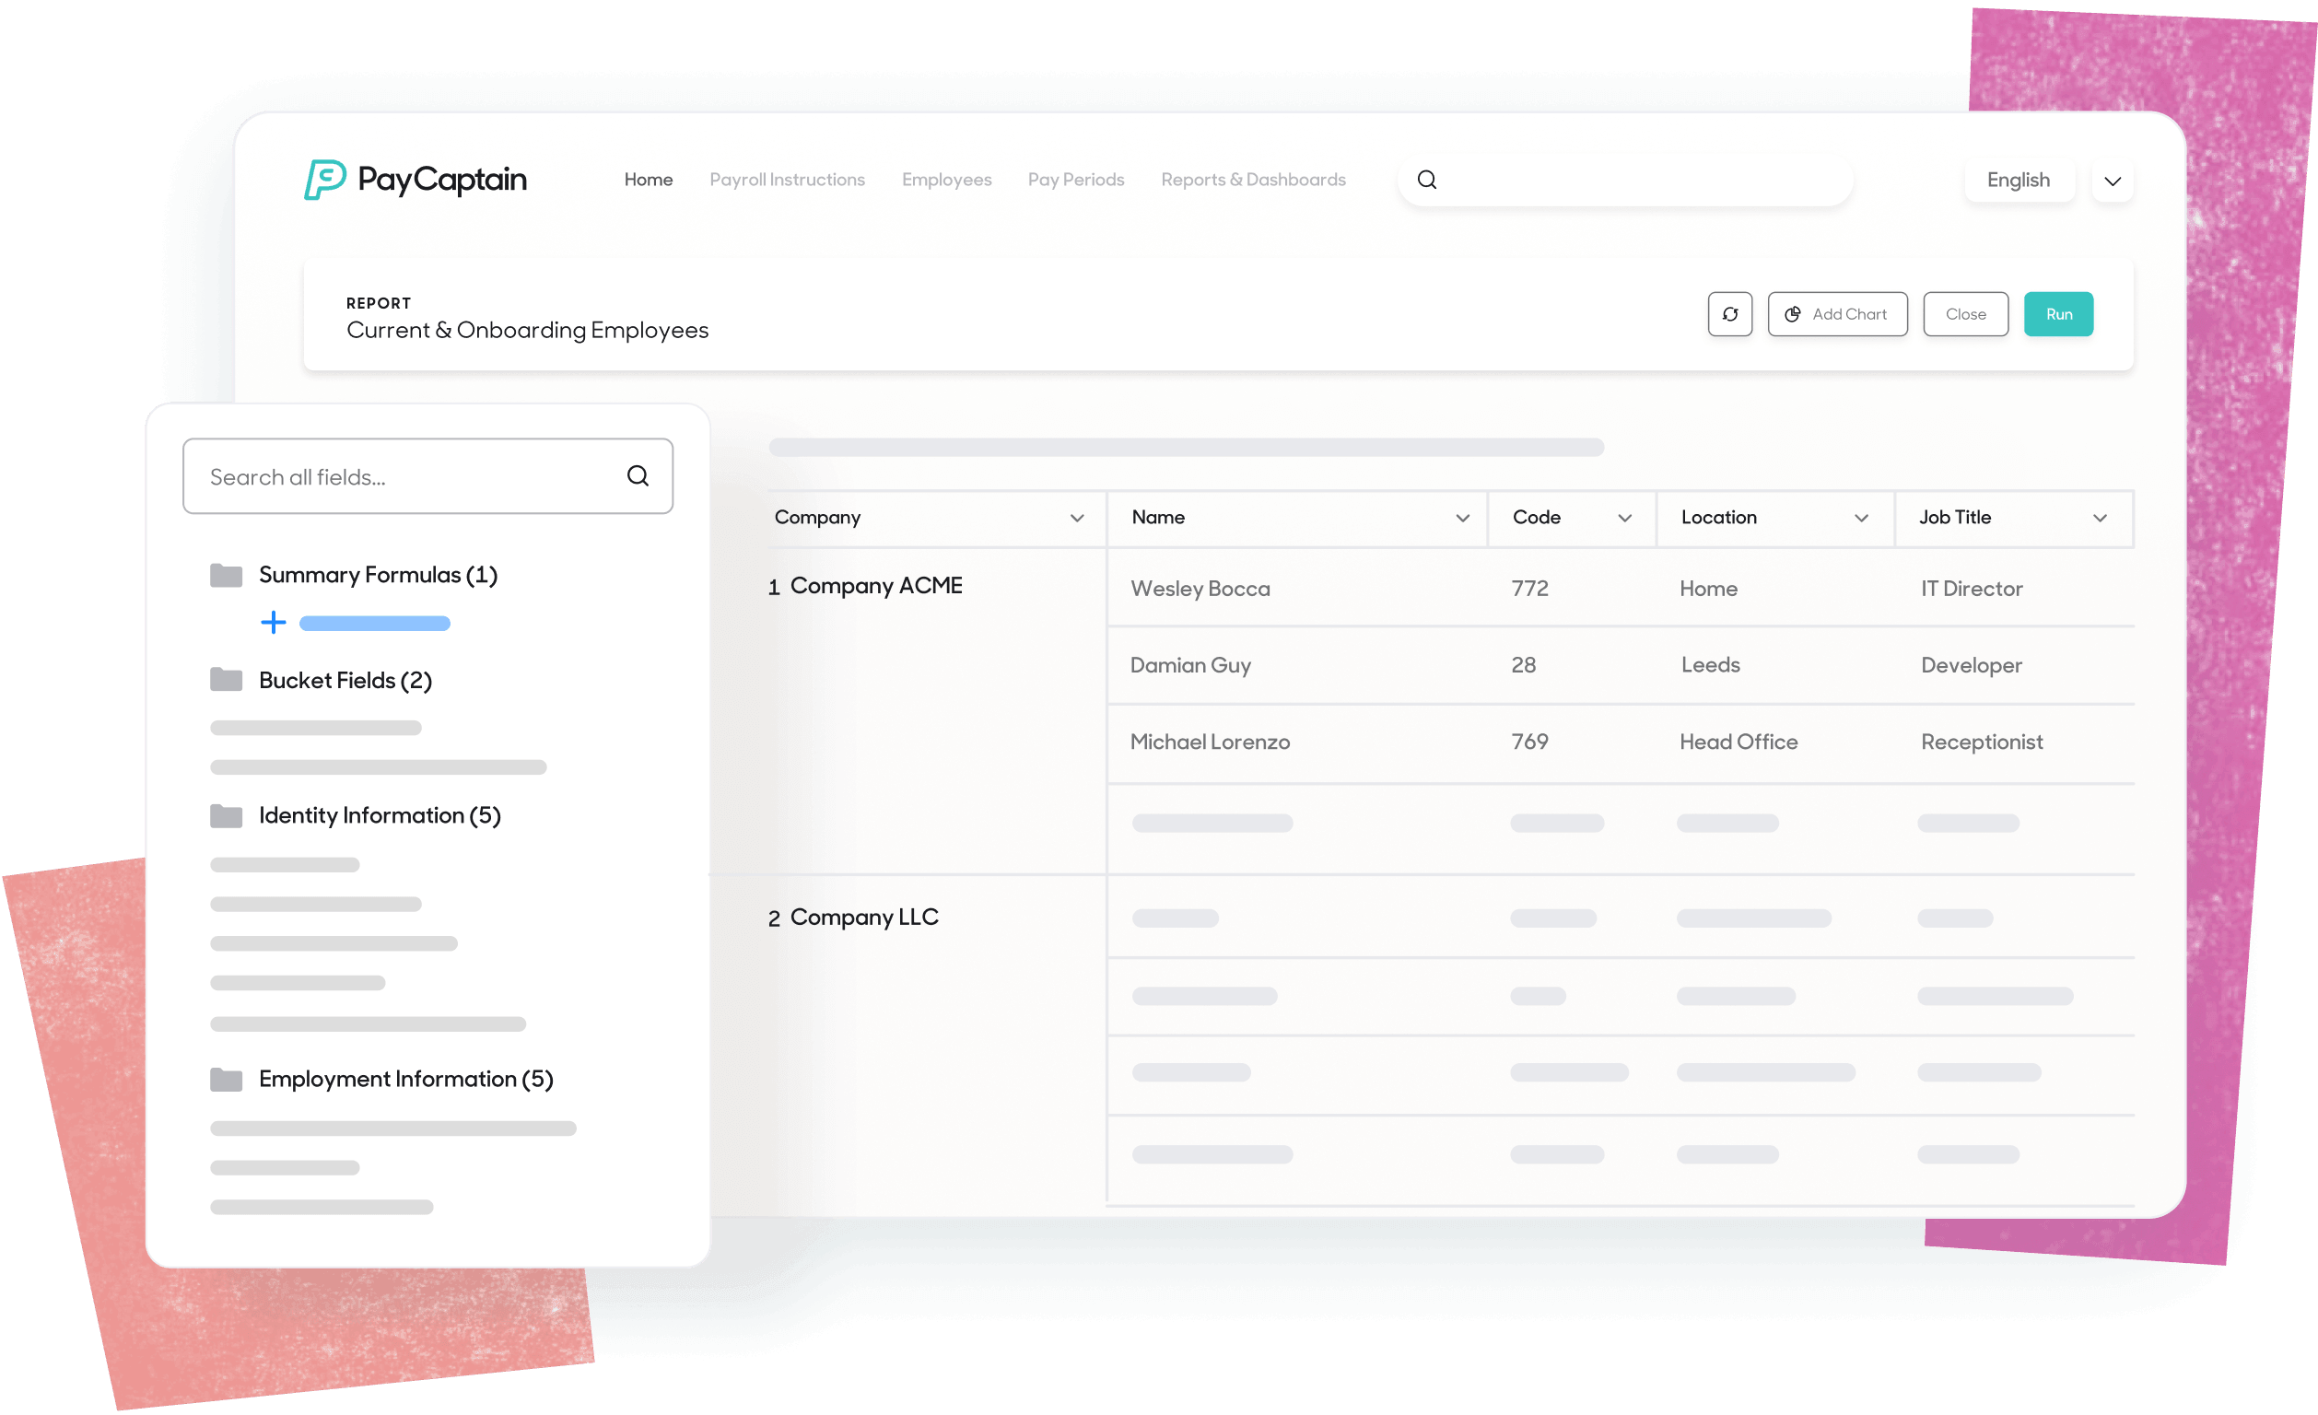Open the Identity Information folder icon

pos(226,815)
